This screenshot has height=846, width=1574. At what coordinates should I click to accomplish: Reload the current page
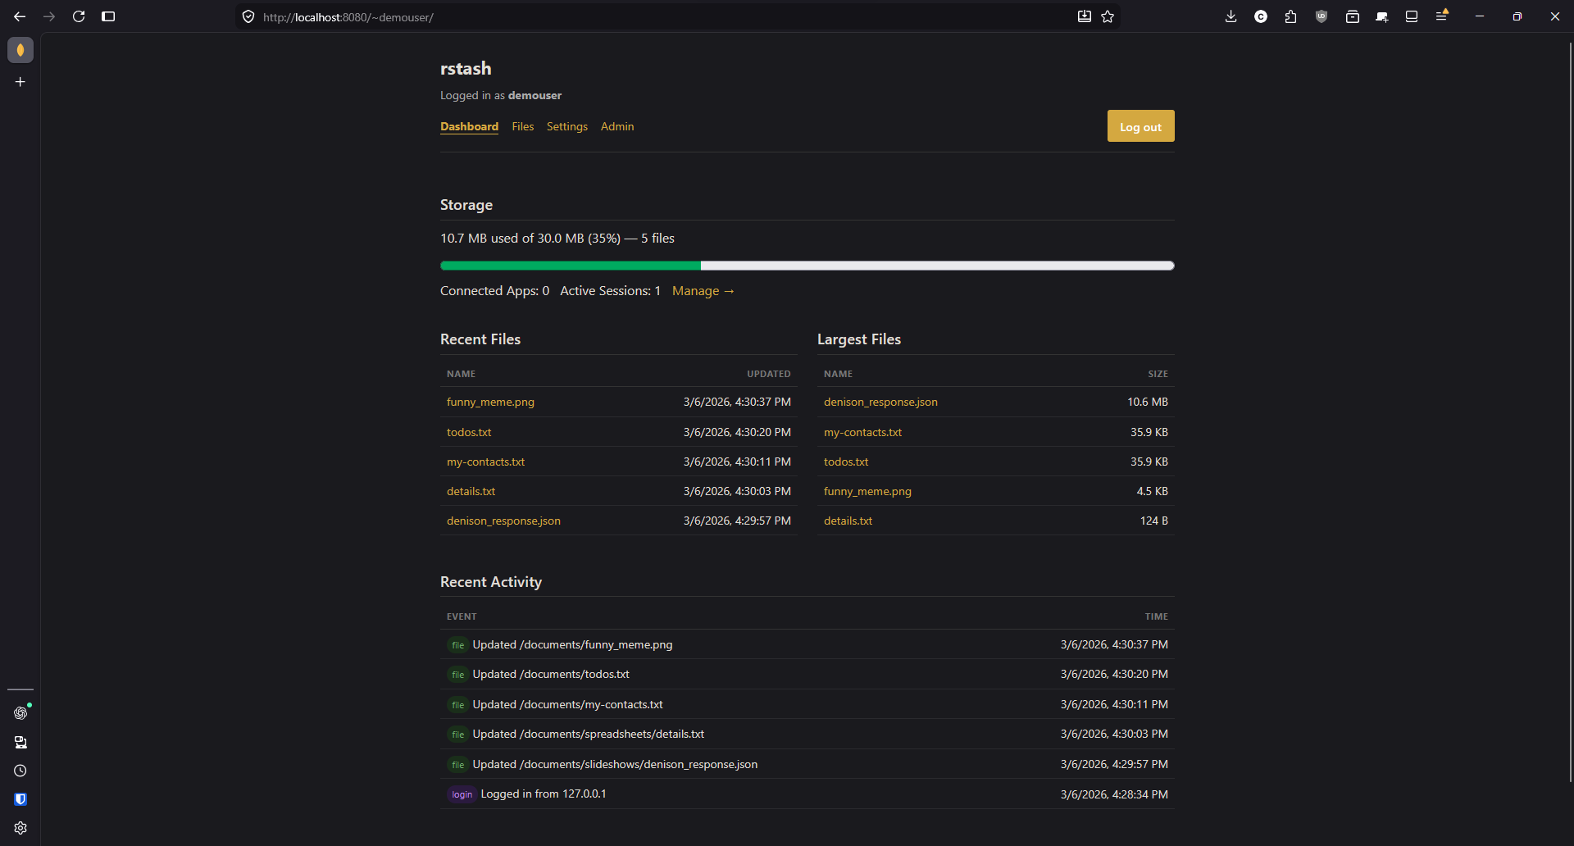click(x=79, y=16)
